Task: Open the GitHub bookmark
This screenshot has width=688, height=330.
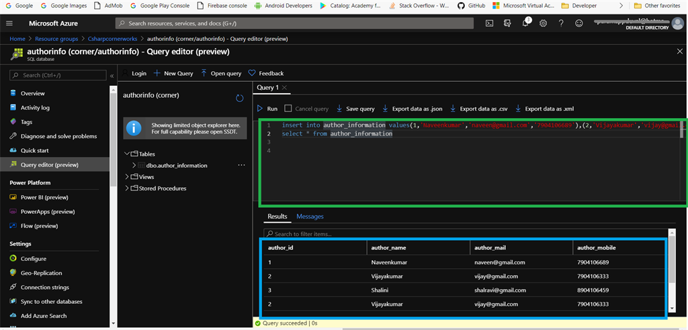Action: tap(471, 5)
